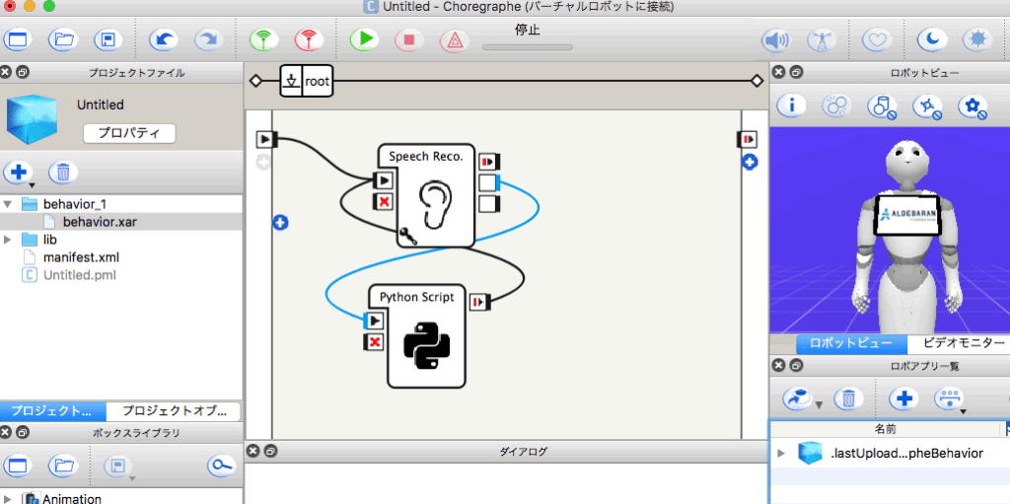
Task: Click the Speech Reco. box title
Action: [x=426, y=156]
